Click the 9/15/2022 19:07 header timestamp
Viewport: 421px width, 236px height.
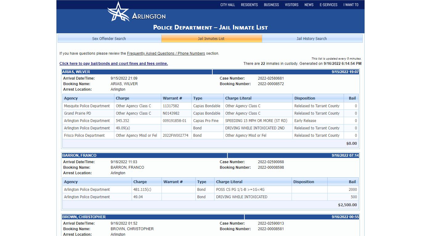[x=345, y=72]
